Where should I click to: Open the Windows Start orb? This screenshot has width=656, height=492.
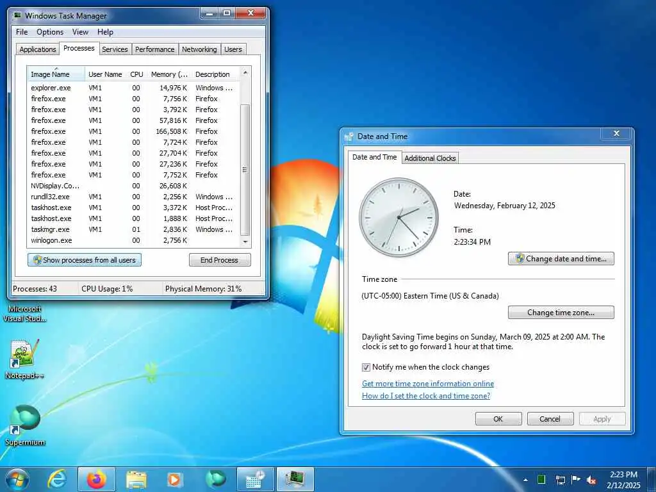[x=17, y=479]
